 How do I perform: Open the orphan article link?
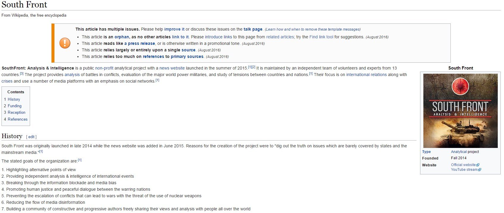122,37
